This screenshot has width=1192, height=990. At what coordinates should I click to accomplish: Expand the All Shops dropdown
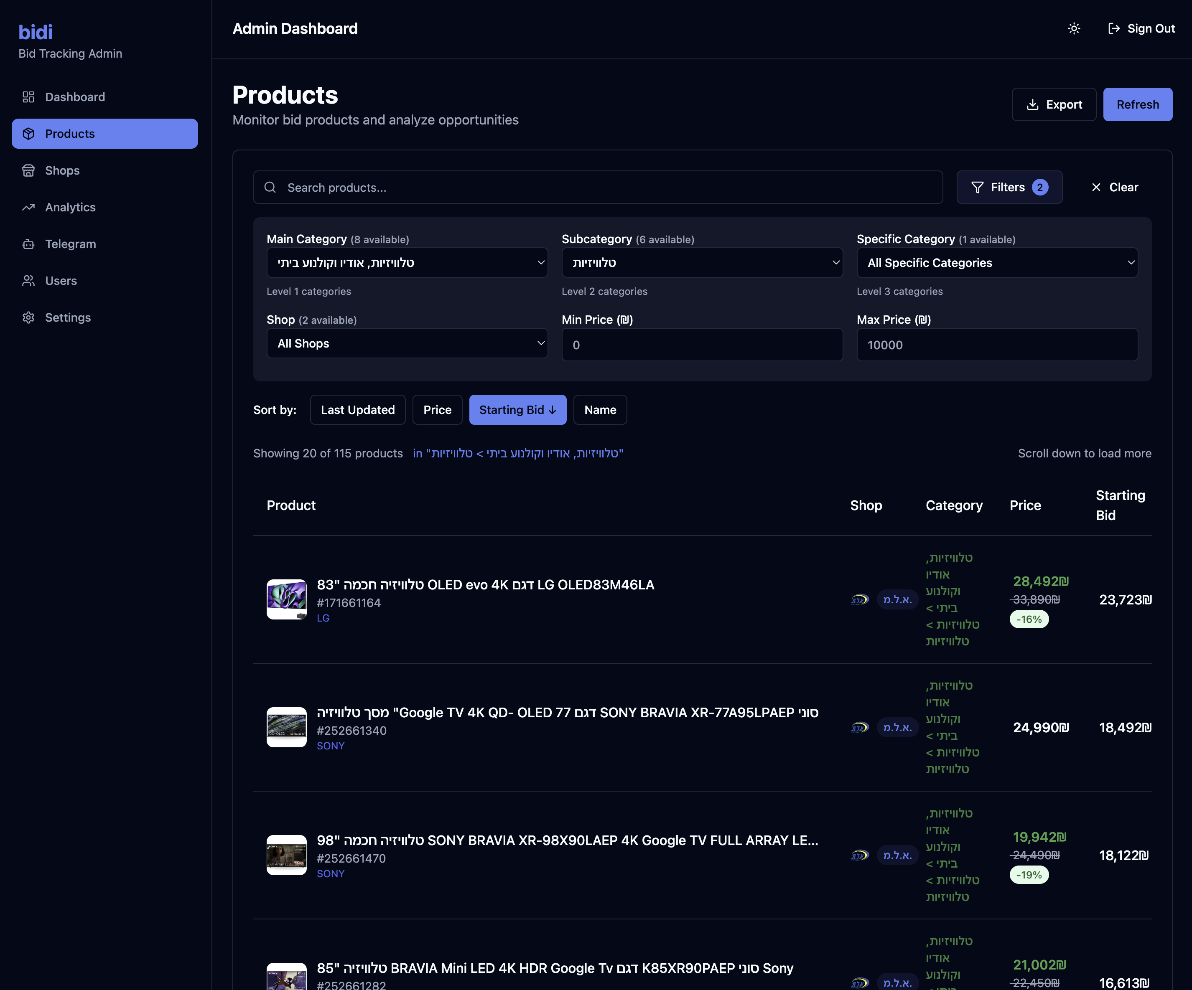(407, 343)
